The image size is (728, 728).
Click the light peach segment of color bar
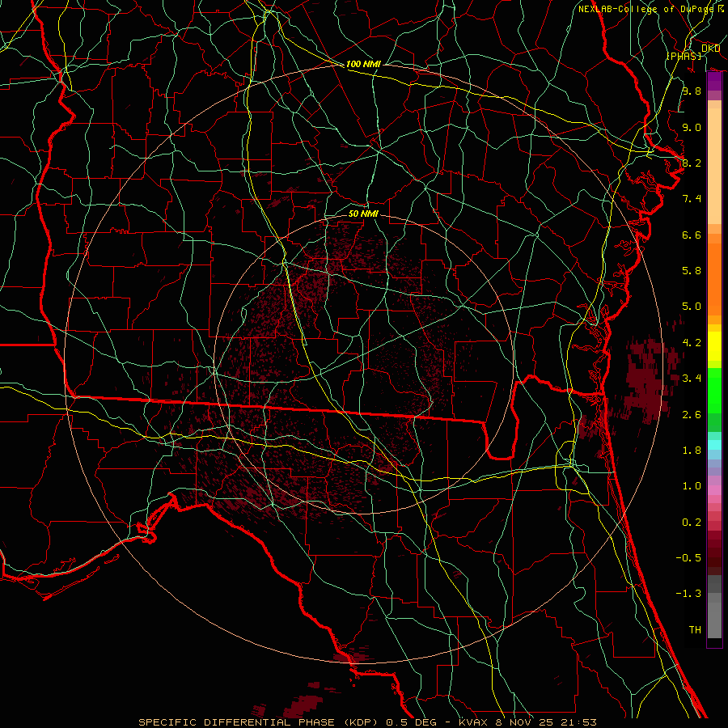tap(714, 166)
